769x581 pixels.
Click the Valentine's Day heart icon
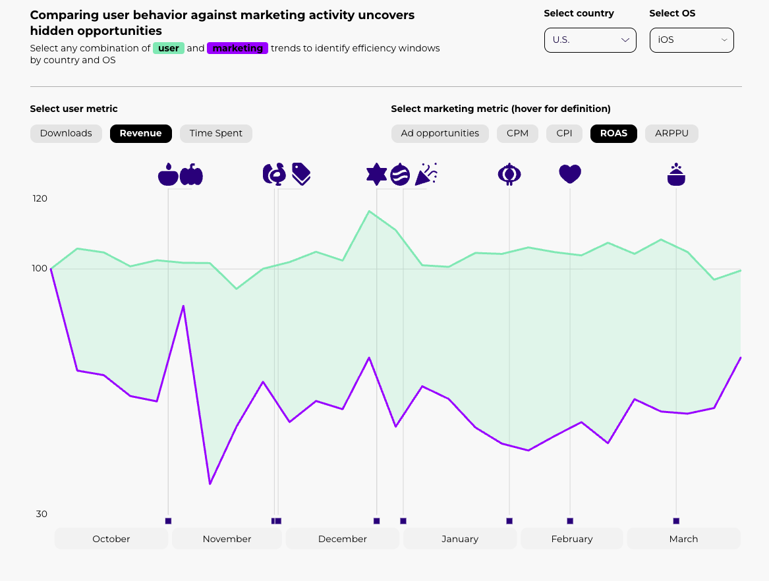point(570,174)
